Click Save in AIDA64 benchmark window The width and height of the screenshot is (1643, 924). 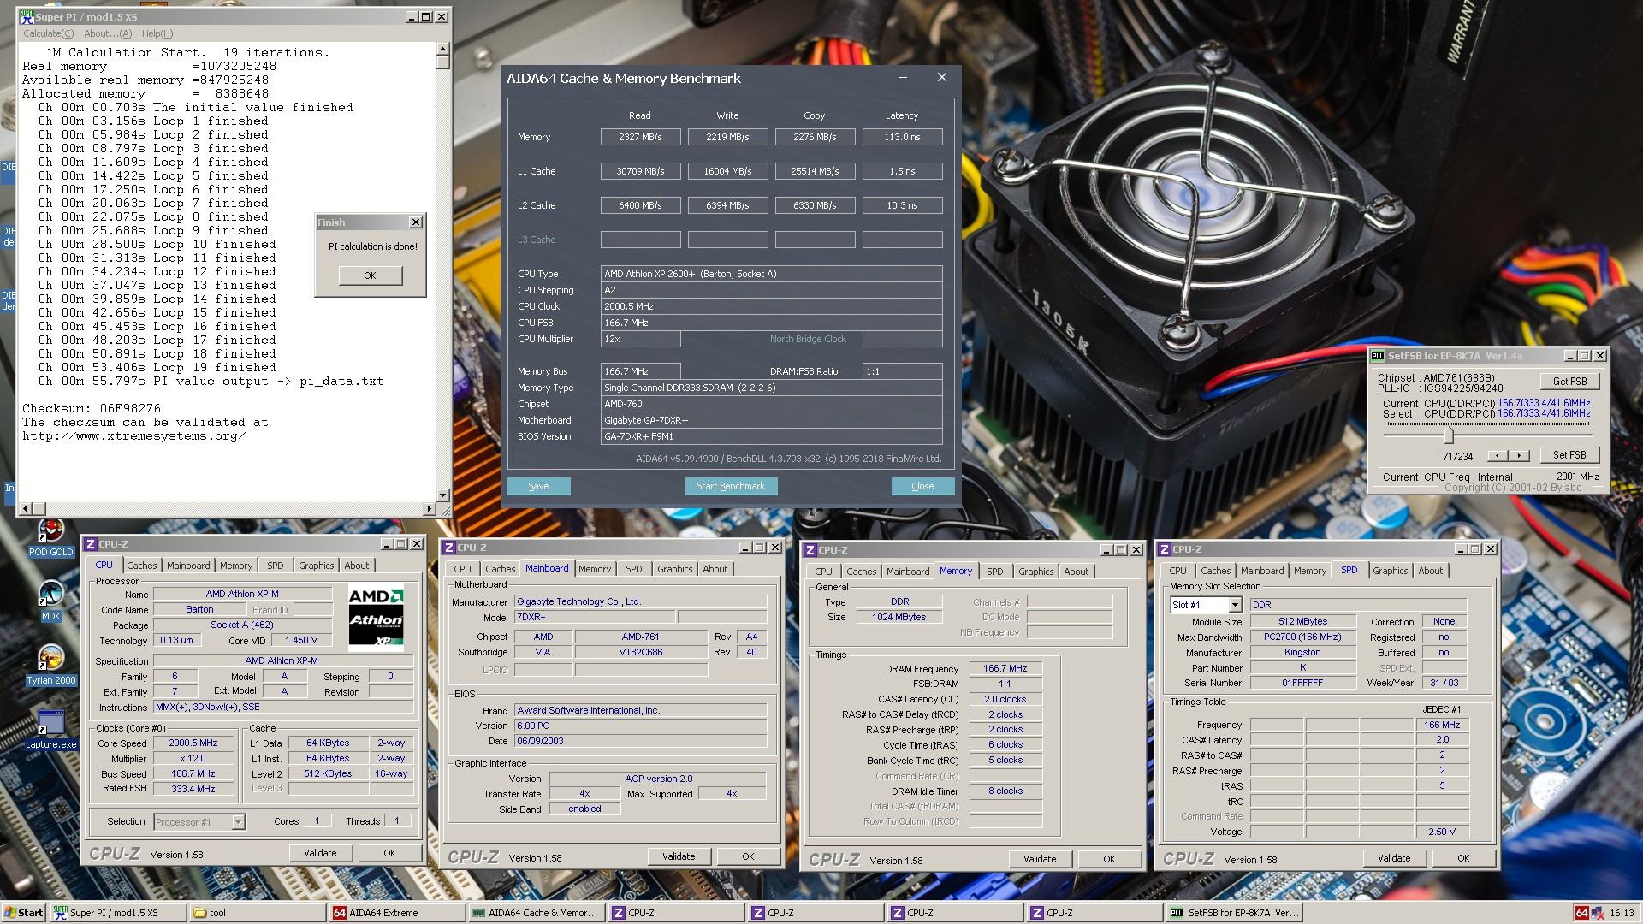point(538,486)
